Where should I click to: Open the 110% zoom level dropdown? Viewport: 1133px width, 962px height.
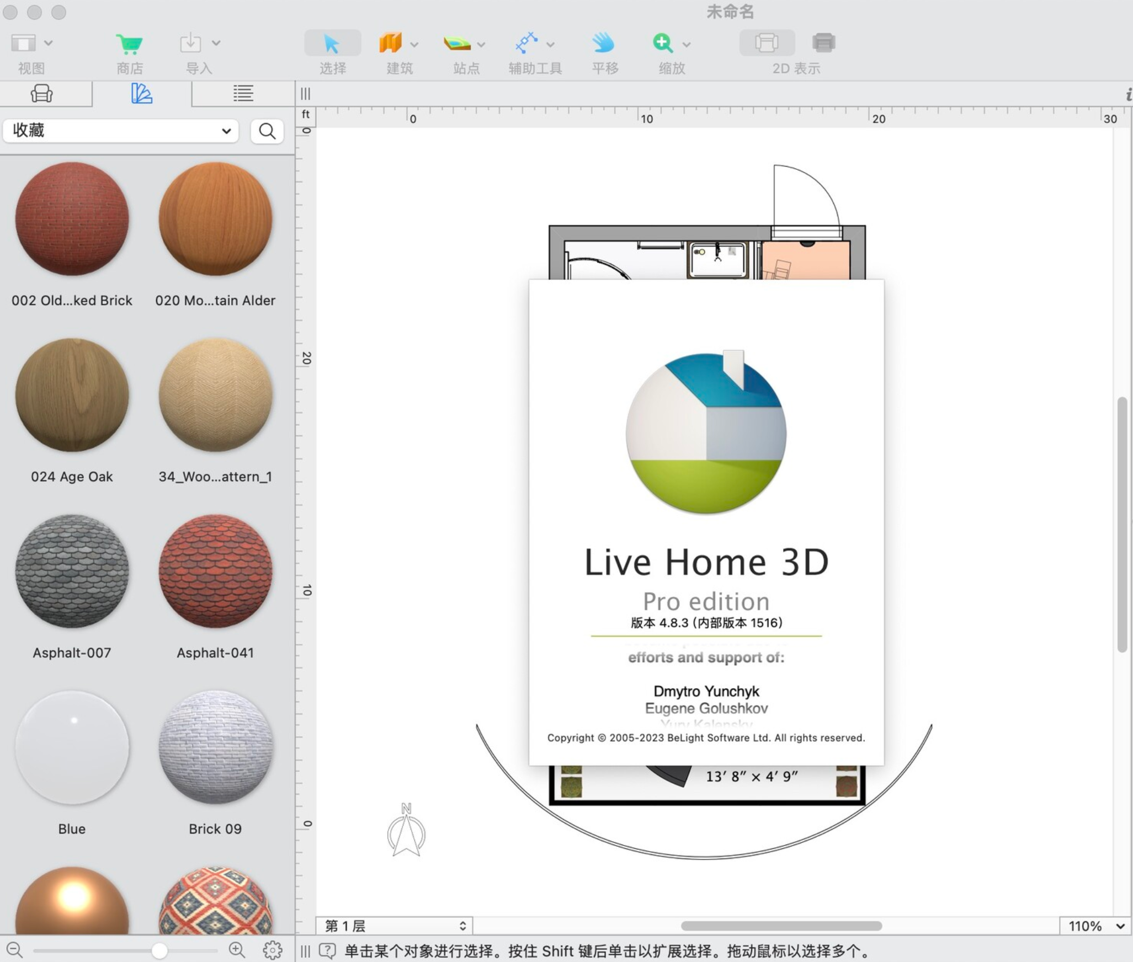click(x=1095, y=926)
